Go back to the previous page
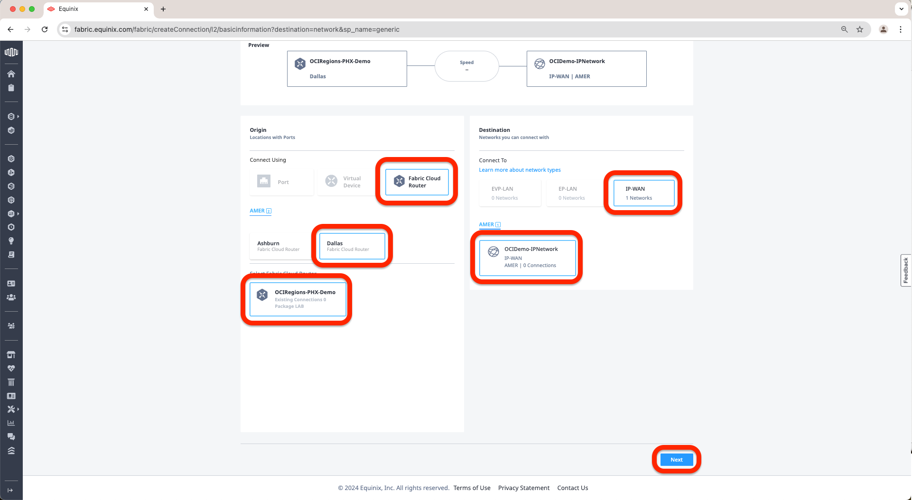912x500 pixels. pyautogui.click(x=10, y=29)
